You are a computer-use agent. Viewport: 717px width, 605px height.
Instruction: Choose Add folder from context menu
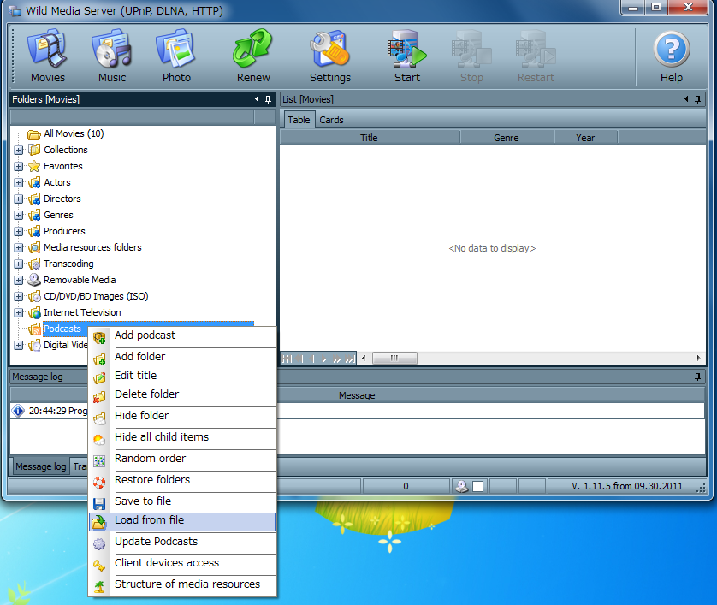[x=182, y=356]
